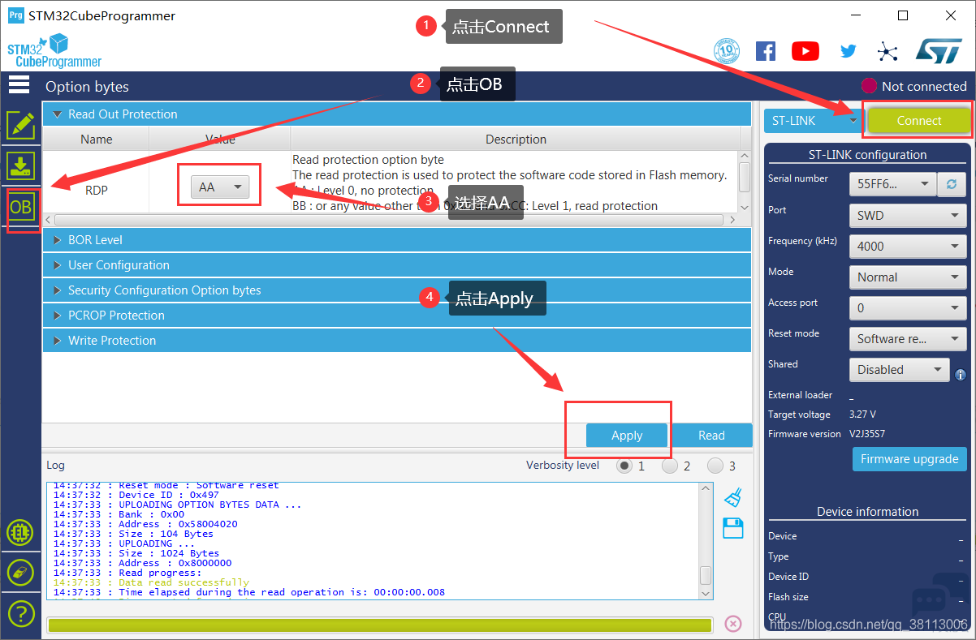
Task: Open Erasing & Programming download icon
Action: point(20,165)
